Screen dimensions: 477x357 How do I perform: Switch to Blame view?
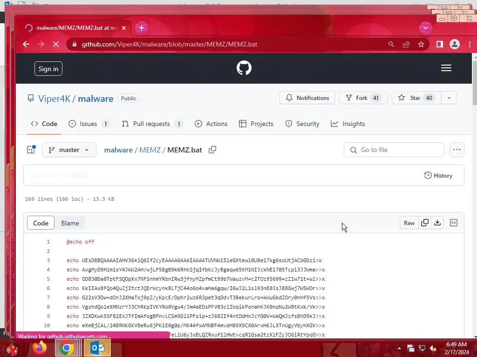coord(70,223)
